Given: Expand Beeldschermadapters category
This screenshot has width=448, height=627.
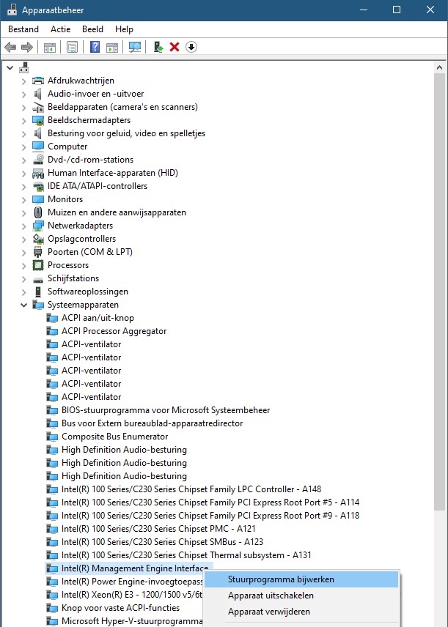Looking at the screenshot, I should [x=23, y=121].
